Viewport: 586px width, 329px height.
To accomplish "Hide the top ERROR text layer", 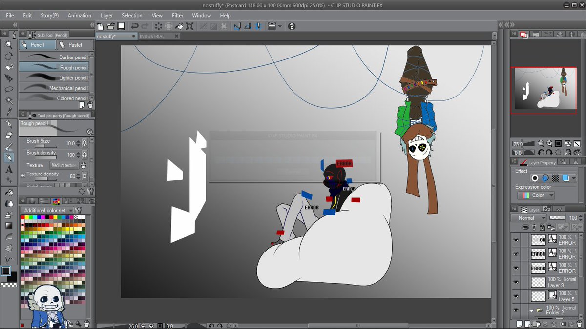I will coord(516,240).
